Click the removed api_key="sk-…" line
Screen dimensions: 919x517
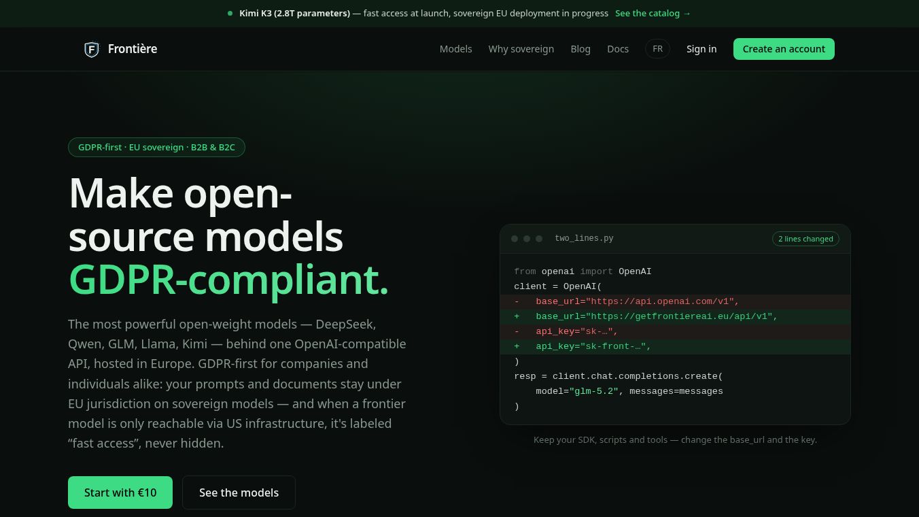point(675,331)
